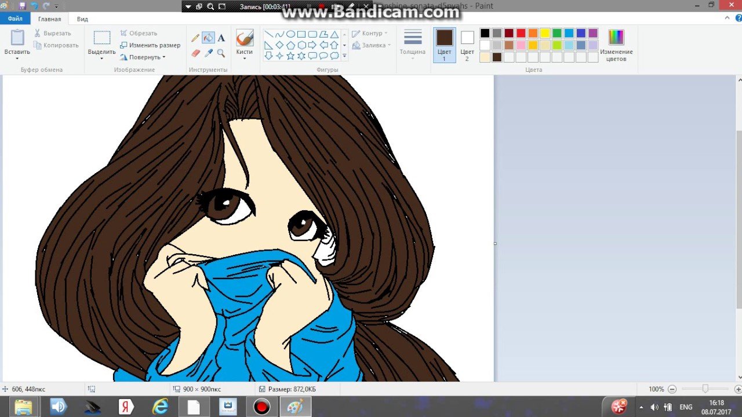Select the Pencil tool
This screenshot has width=742, height=417.
click(195, 38)
